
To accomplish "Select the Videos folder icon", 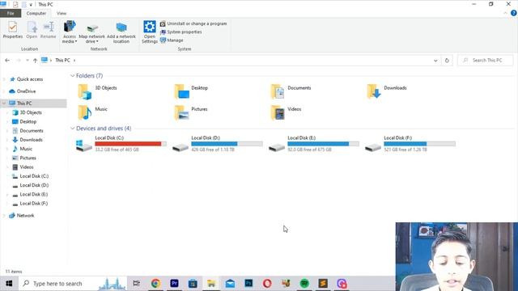I will (x=278, y=112).
